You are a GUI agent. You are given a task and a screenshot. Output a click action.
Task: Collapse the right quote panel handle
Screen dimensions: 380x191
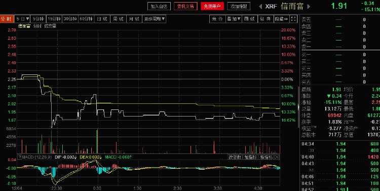(298, 107)
